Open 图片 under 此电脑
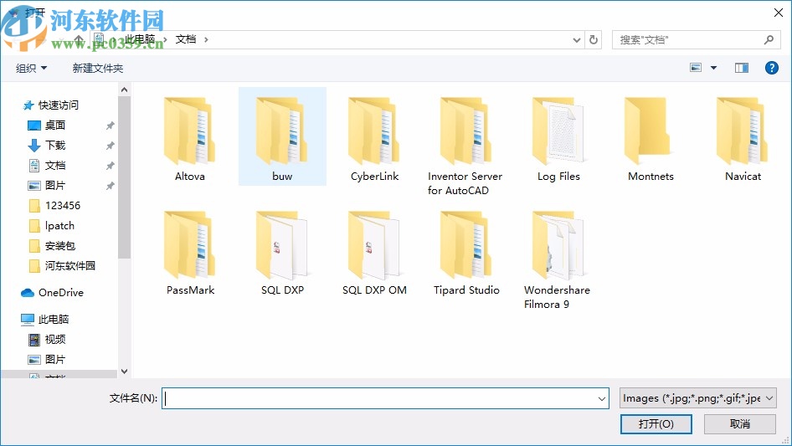Viewport: 792px width, 446px height. [x=47, y=360]
